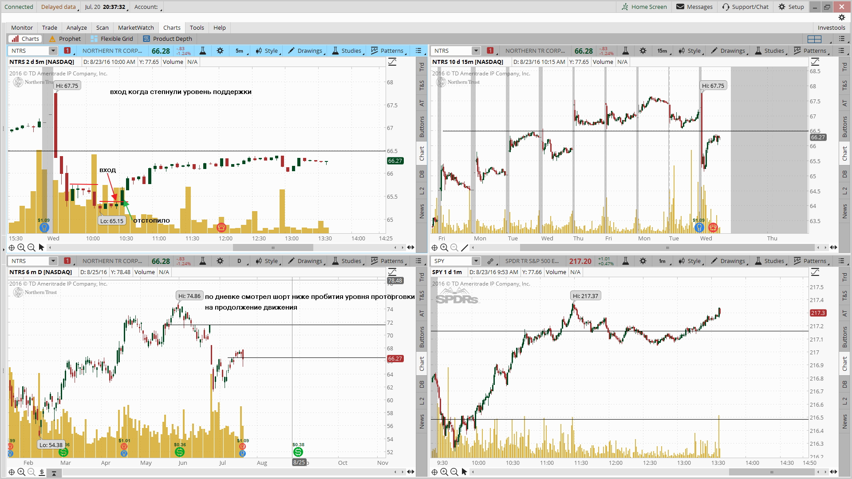This screenshot has width=852, height=479.
Task: Open the settings gear in SPY chart toolbar
Action: pyautogui.click(x=643, y=261)
